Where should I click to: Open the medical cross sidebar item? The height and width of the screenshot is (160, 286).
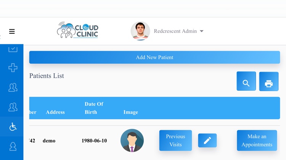click(13, 67)
